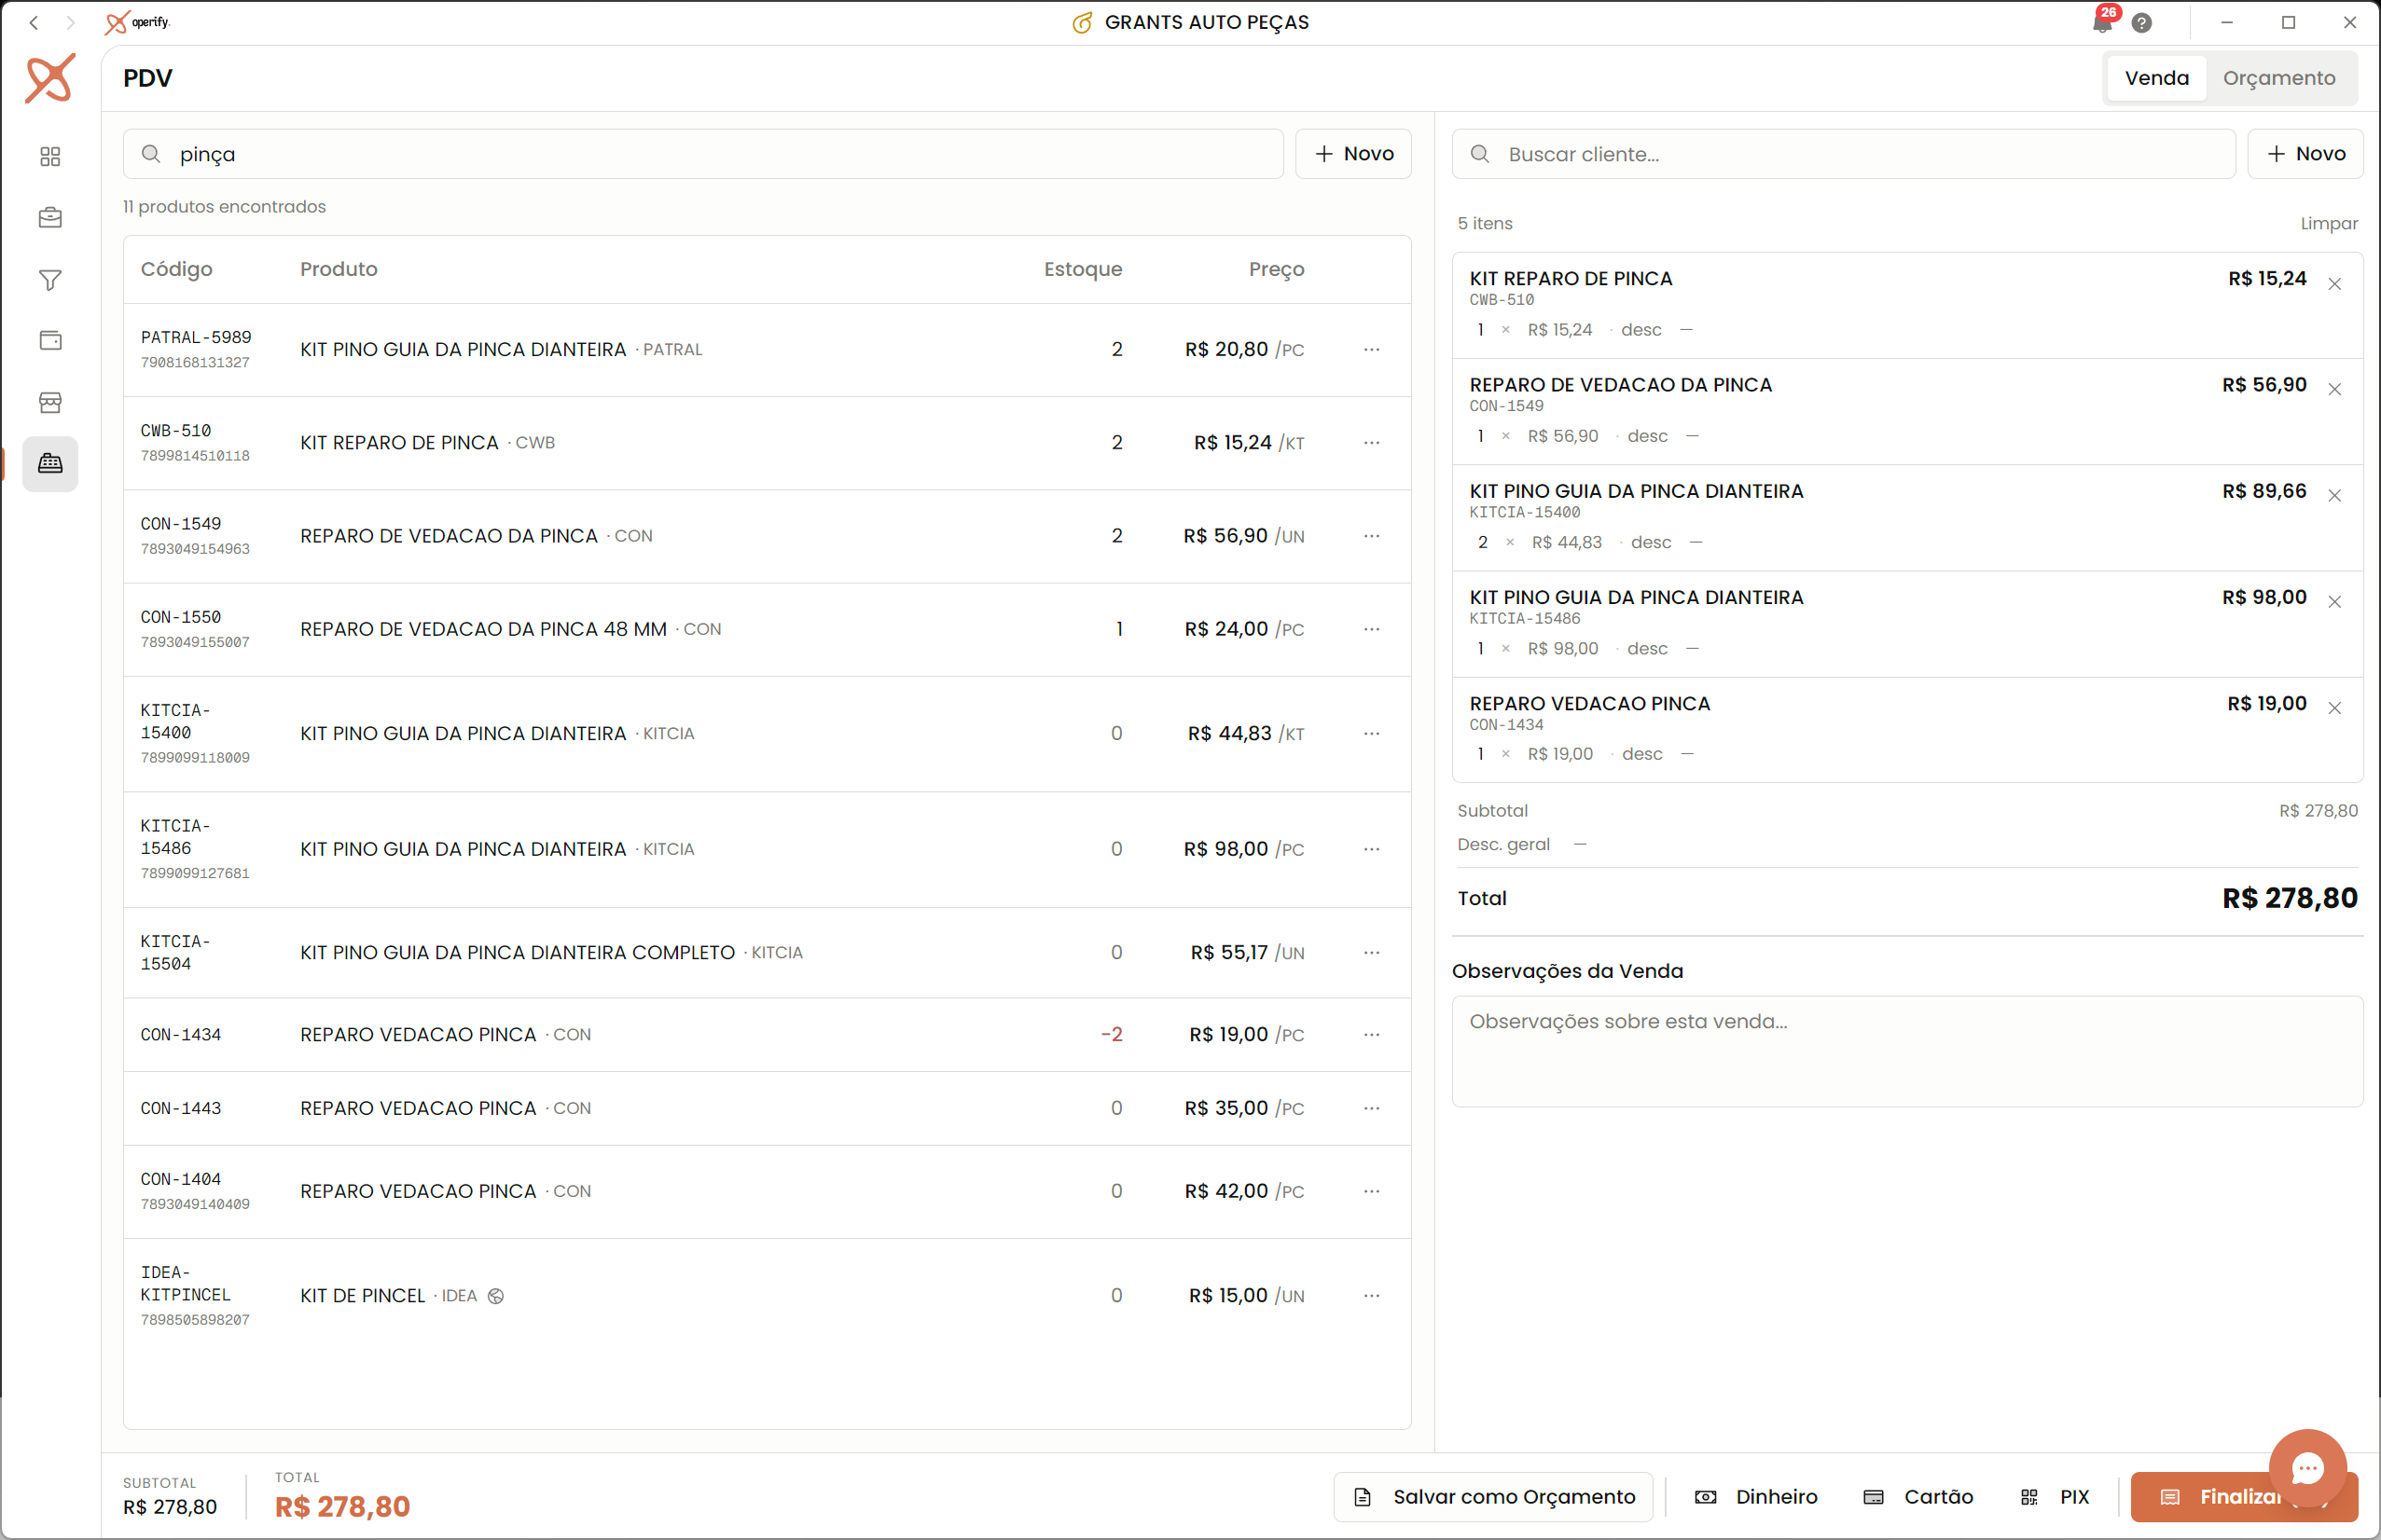This screenshot has height=1540, width=2381.
Task: Sort by Estoque column header
Action: click(1083, 269)
